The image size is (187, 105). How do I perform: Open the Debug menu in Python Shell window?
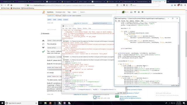coord(74,28)
